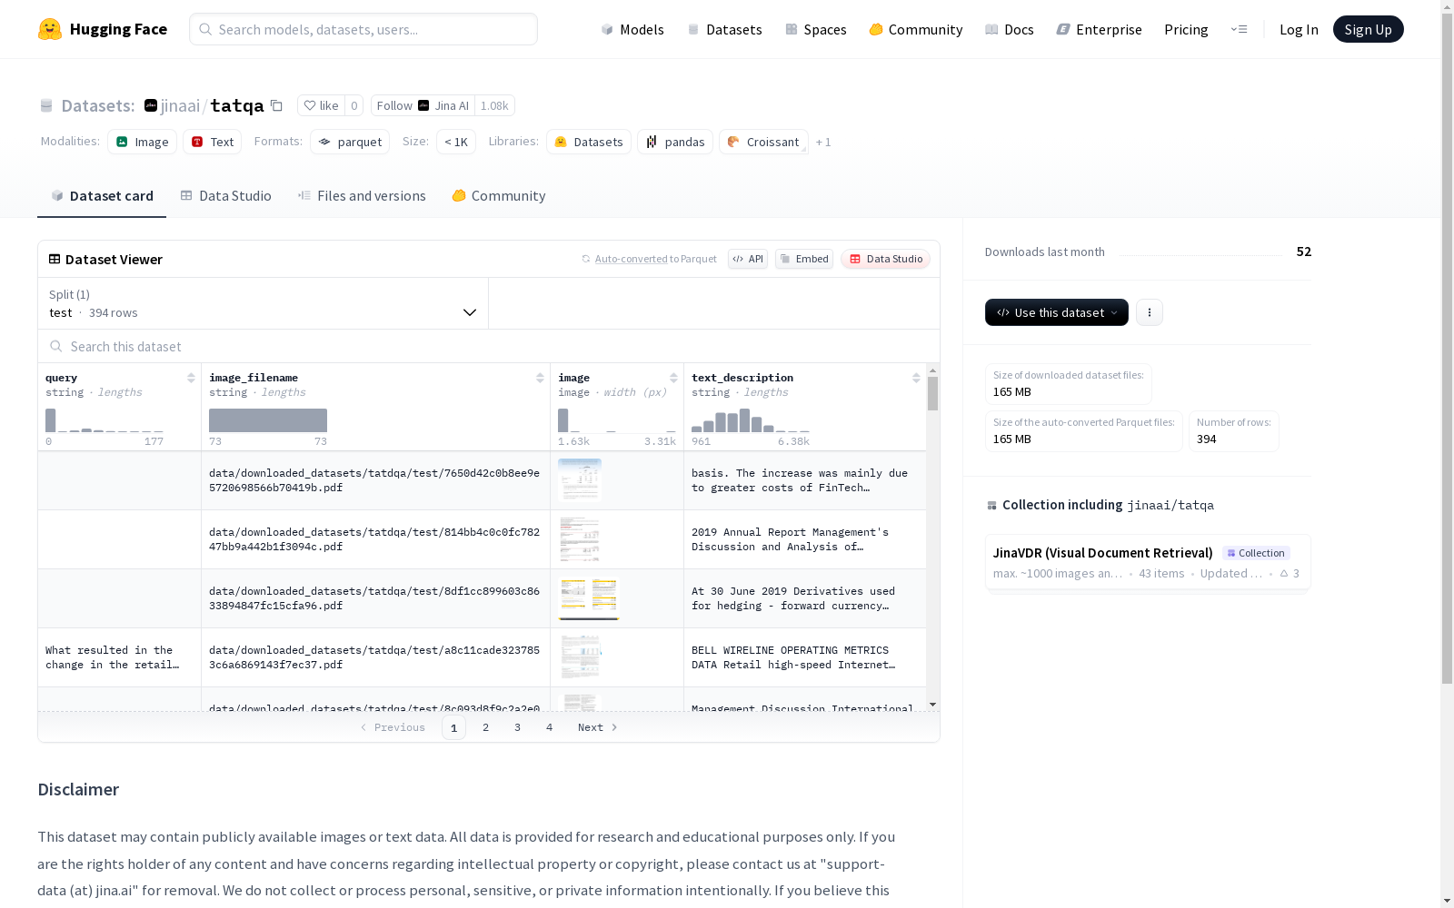The image size is (1454, 908).
Task: Open the Split test dropdown
Action: [263, 303]
